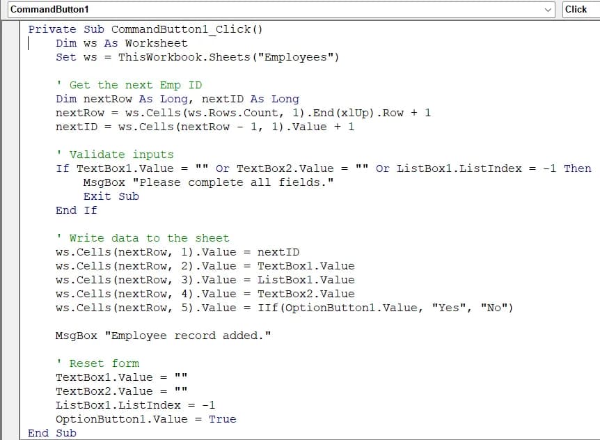This screenshot has height=440, width=600.
Task: Click the line writing TextBox2.Value to column 4
Action: click(x=205, y=294)
